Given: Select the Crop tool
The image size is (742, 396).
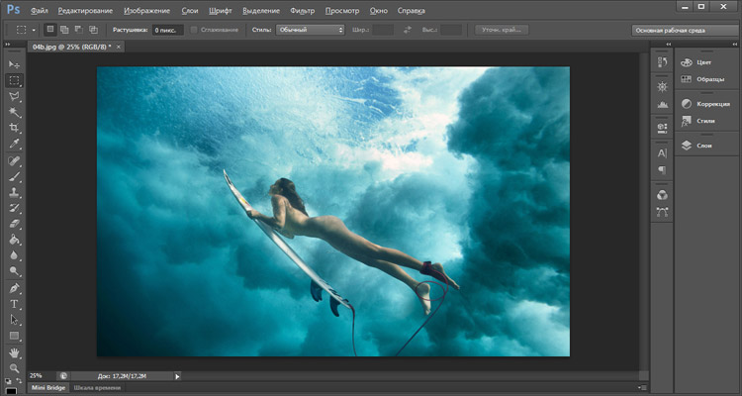Looking at the screenshot, I should pos(14,128).
